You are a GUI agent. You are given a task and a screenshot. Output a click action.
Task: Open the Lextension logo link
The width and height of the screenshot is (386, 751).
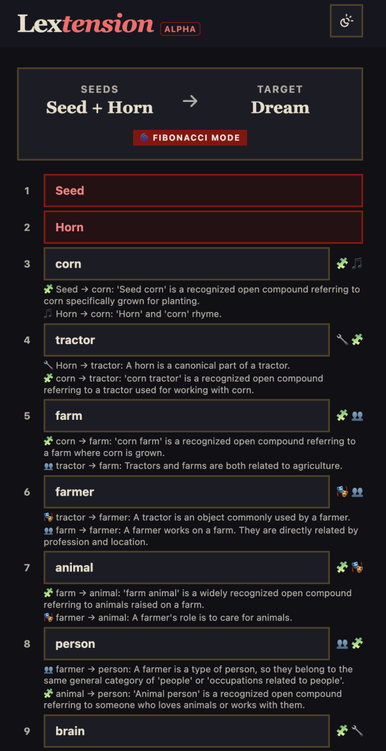pos(85,24)
